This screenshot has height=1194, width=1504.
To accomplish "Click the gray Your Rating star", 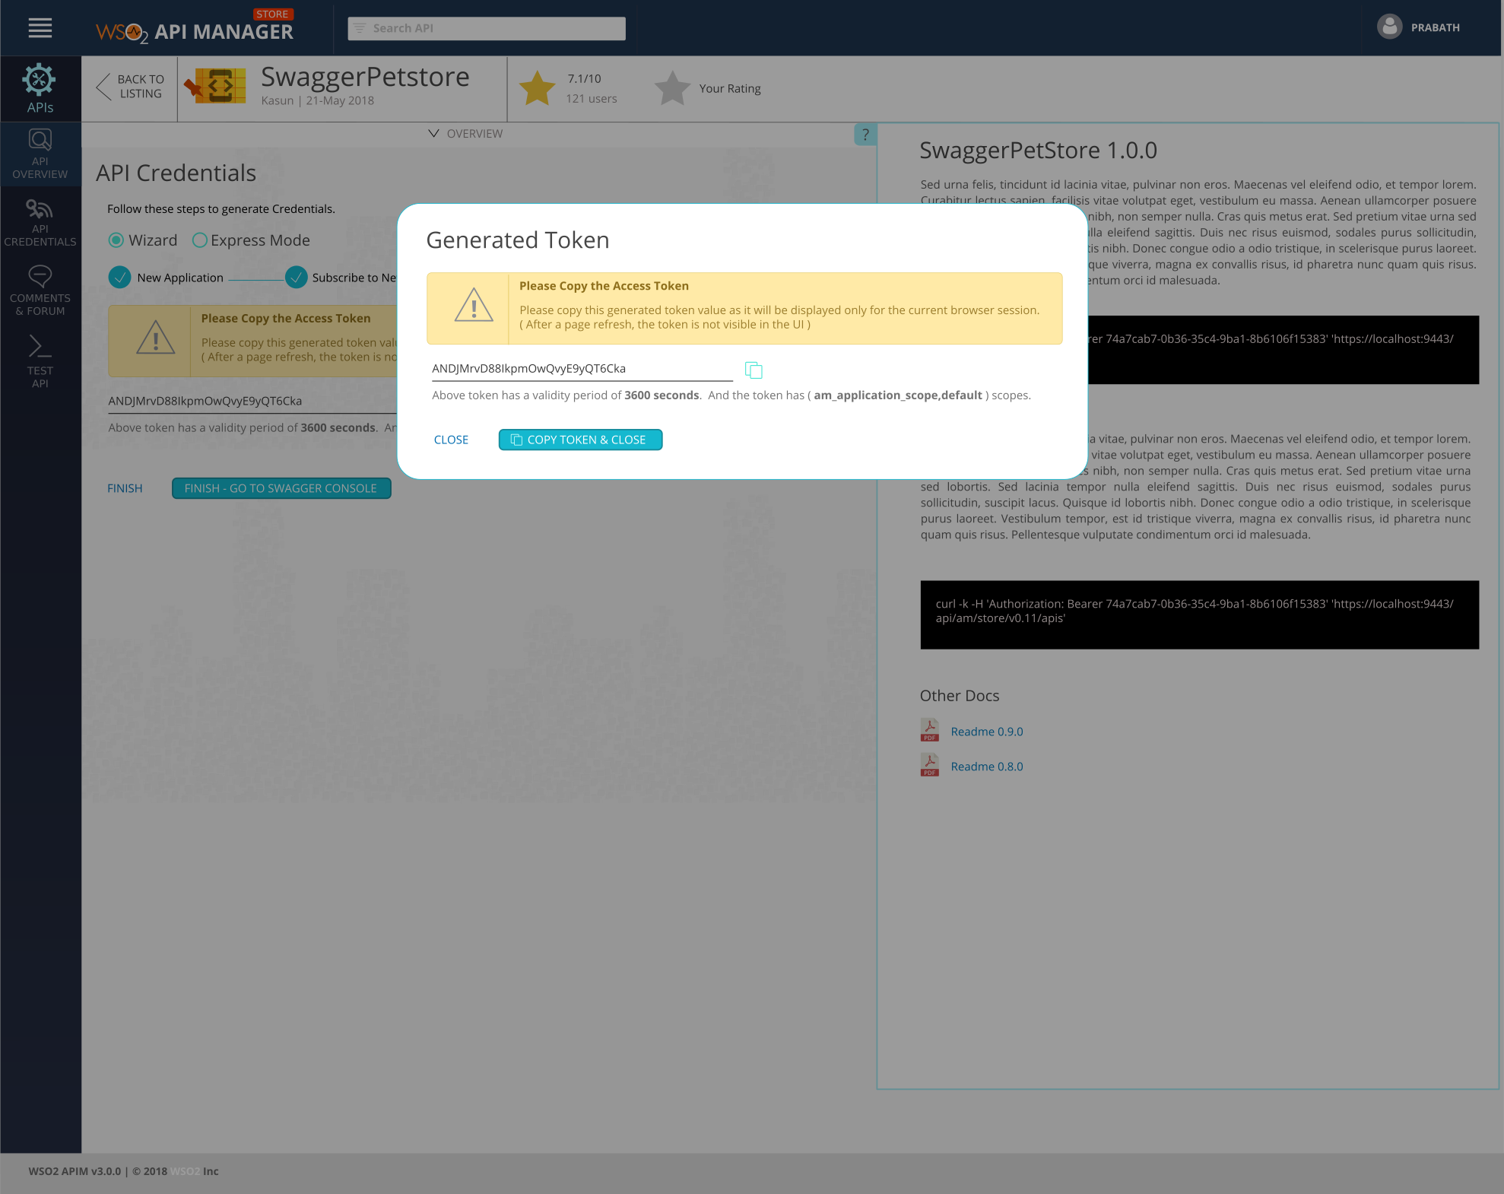I will click(672, 89).
